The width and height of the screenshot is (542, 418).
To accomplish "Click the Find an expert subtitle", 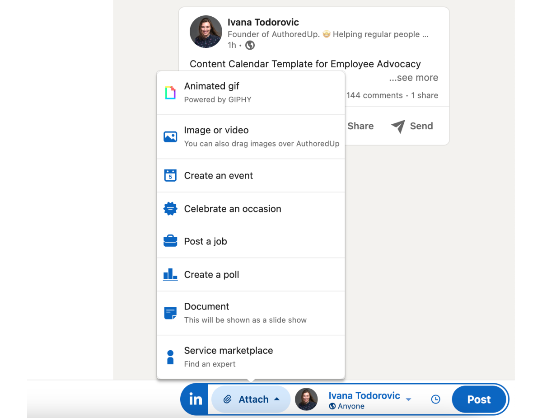I will click(210, 364).
